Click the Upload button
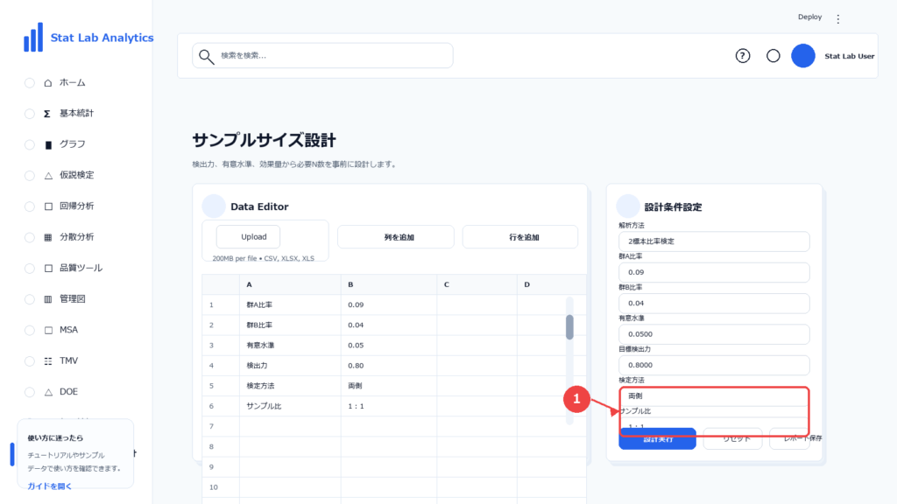 point(248,236)
